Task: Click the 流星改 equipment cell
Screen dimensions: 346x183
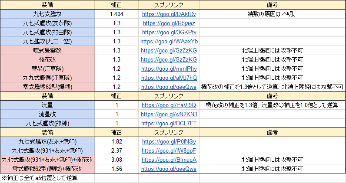Action: [x=47, y=114]
